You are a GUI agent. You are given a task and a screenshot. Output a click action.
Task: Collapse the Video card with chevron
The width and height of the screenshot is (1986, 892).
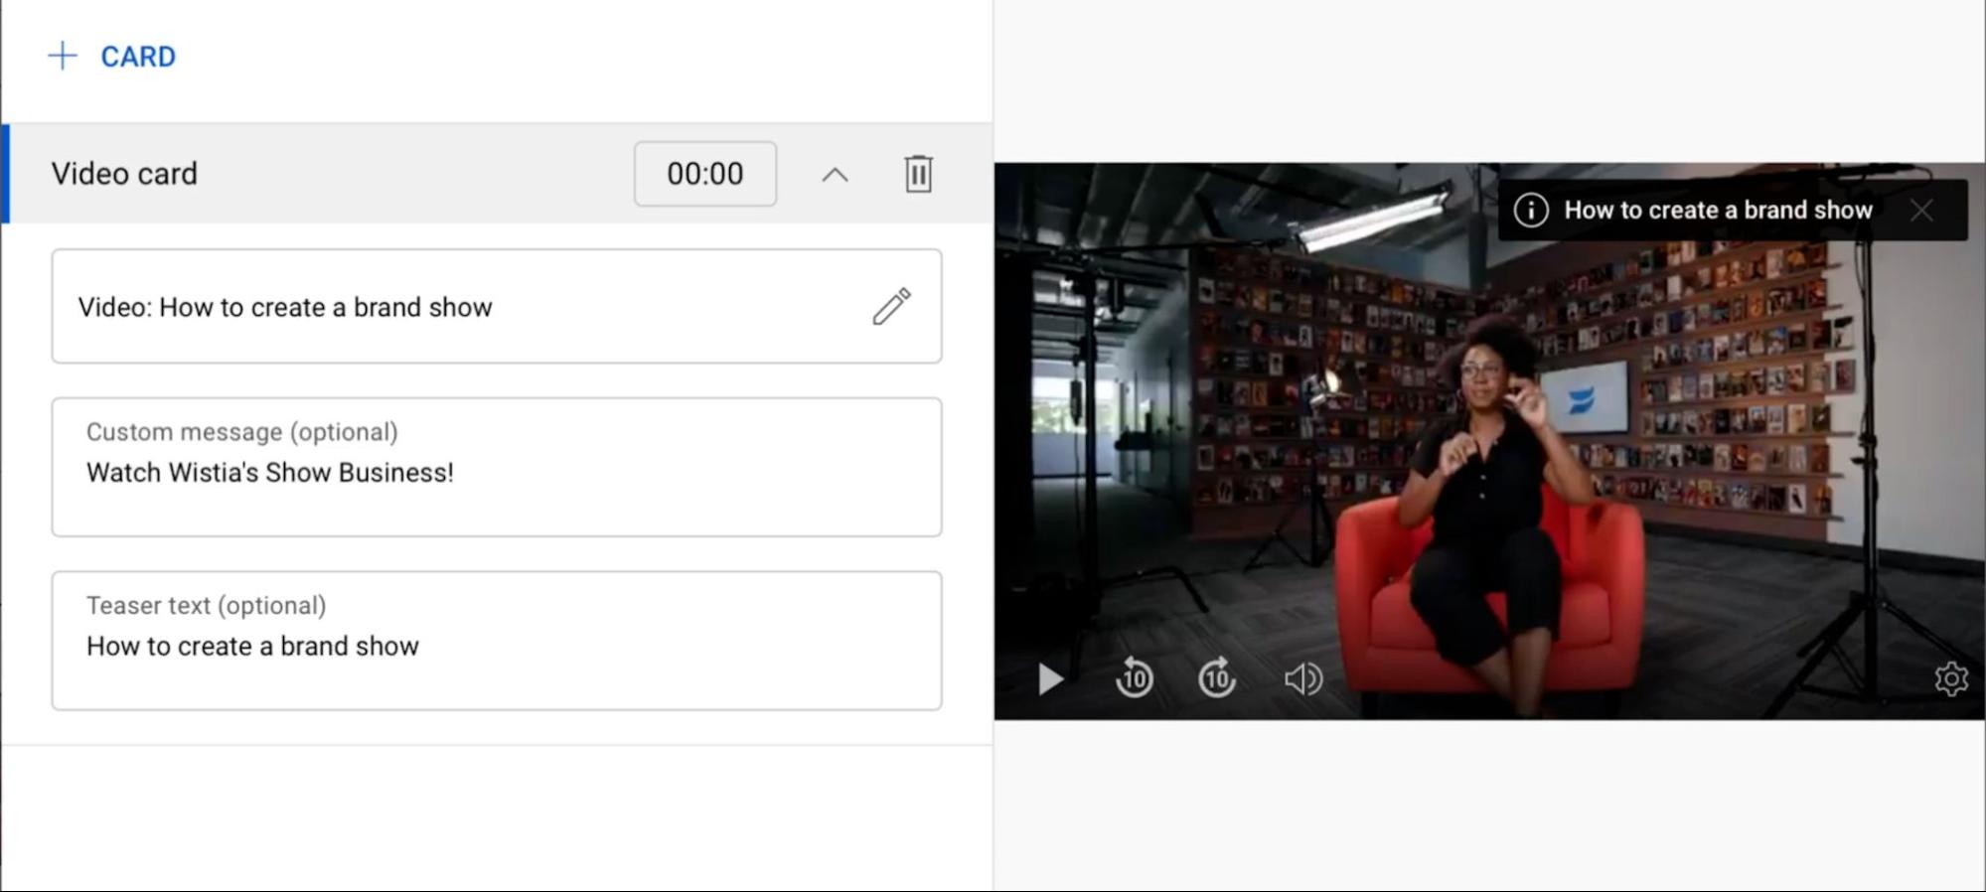coord(836,175)
